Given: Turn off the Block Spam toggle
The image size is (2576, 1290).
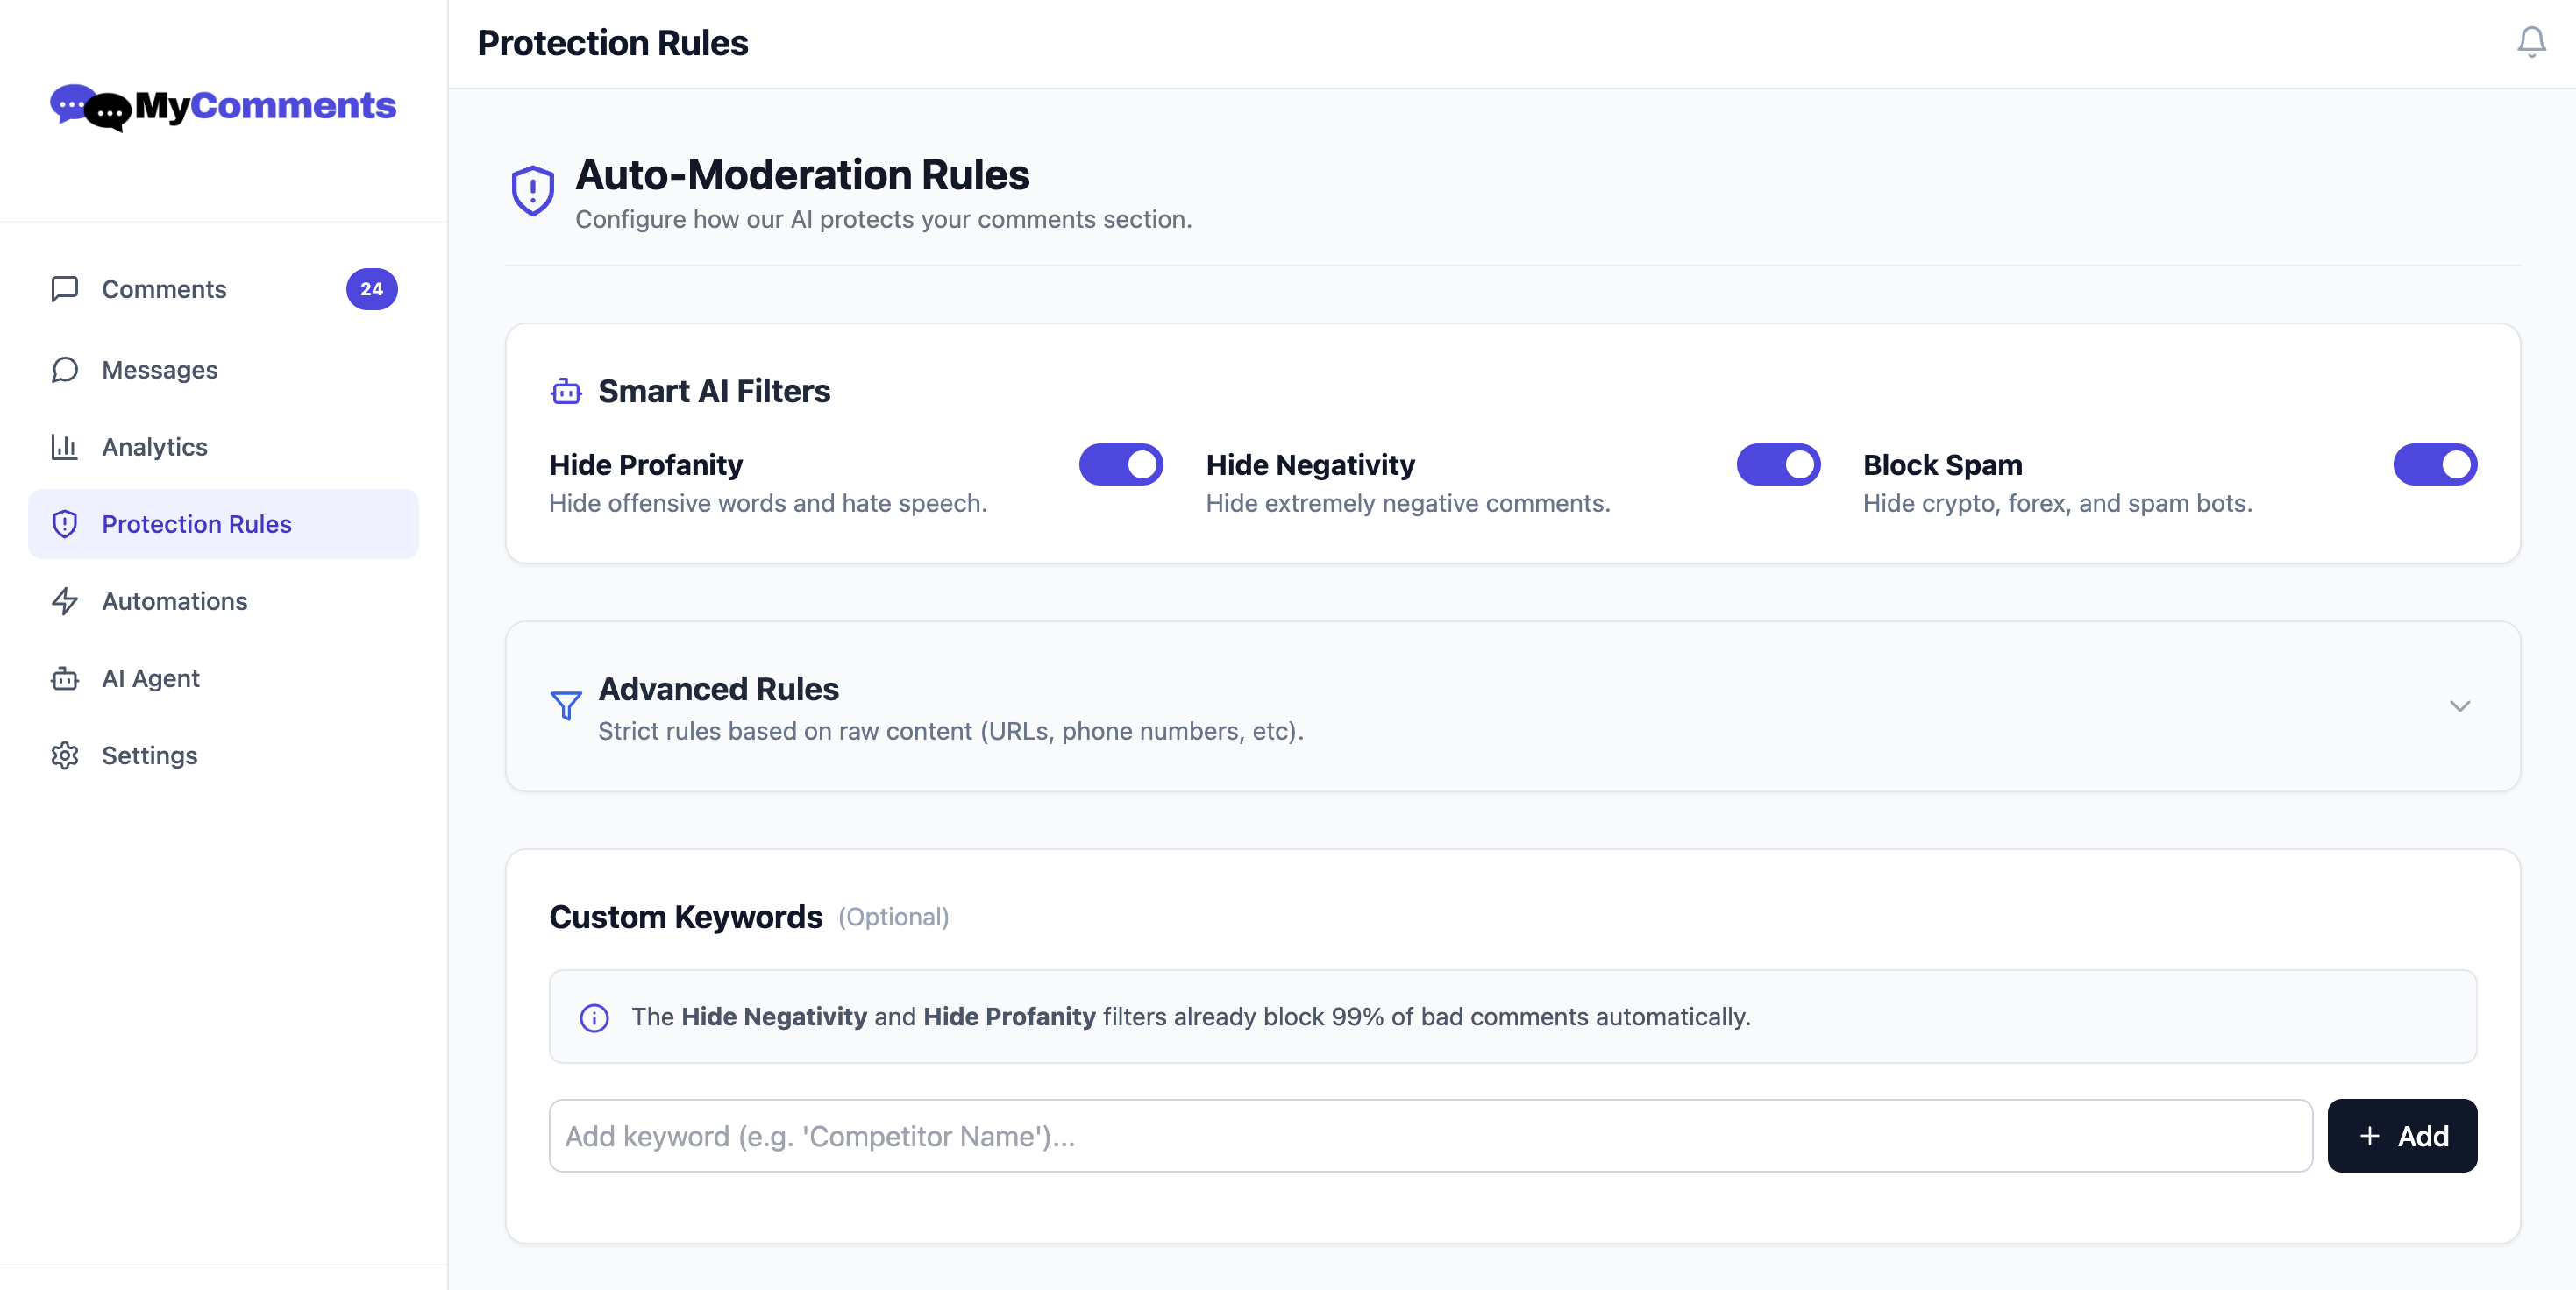Looking at the screenshot, I should click(x=2434, y=464).
